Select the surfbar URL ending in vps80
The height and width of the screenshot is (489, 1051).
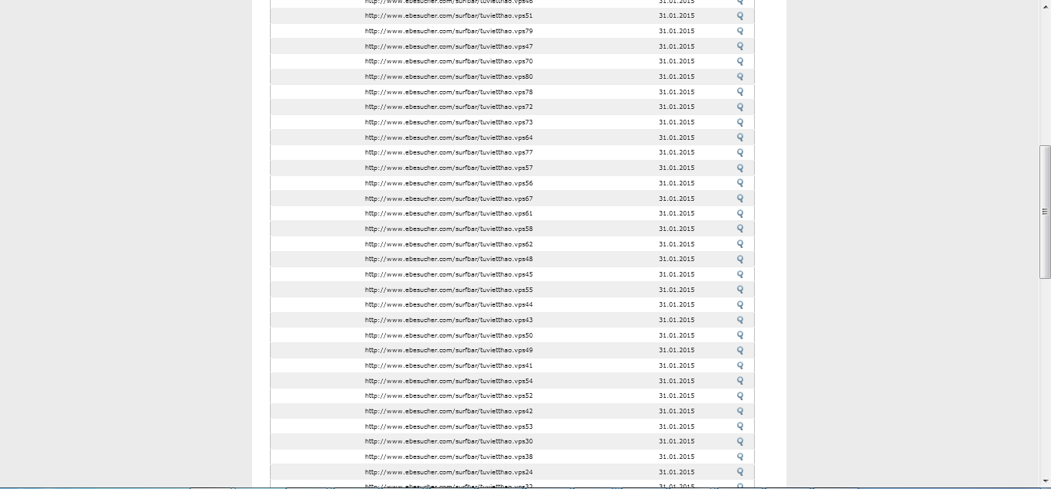(449, 76)
